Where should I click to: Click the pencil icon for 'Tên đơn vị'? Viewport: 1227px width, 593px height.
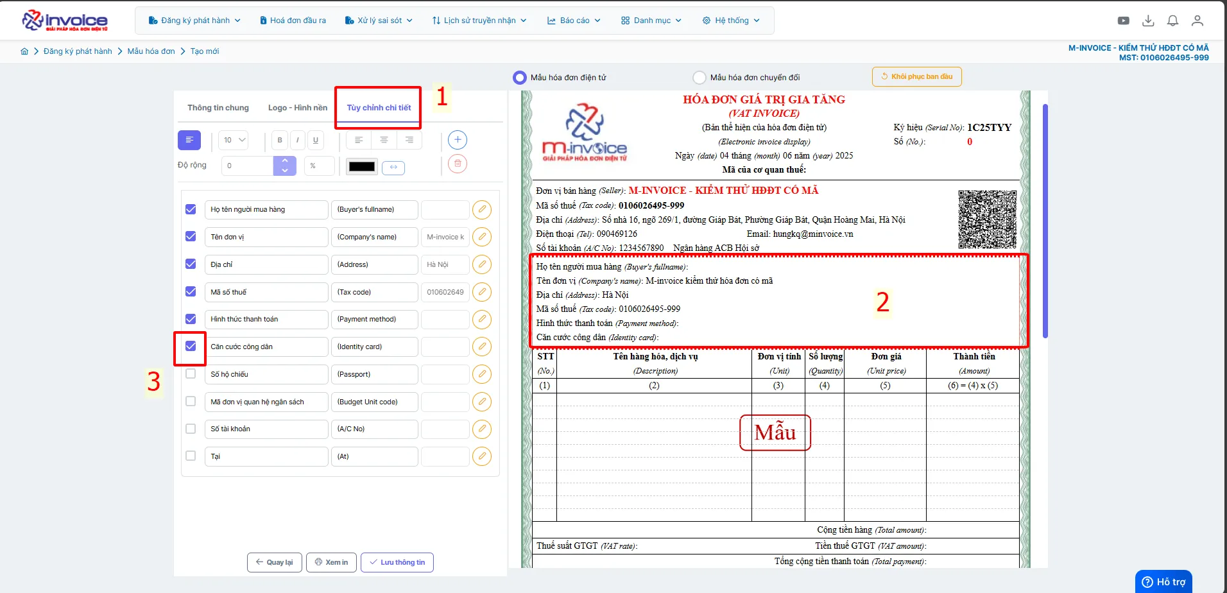pos(482,237)
